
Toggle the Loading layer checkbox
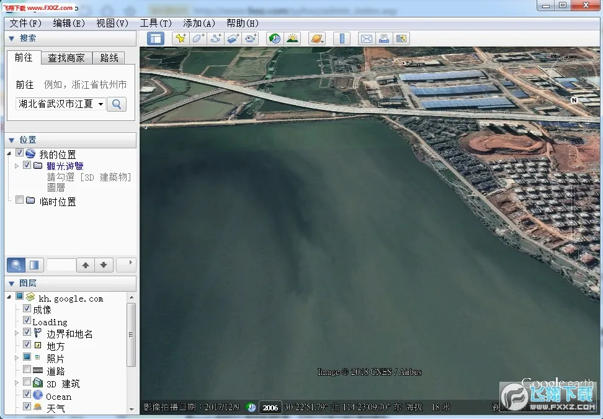coord(27,320)
